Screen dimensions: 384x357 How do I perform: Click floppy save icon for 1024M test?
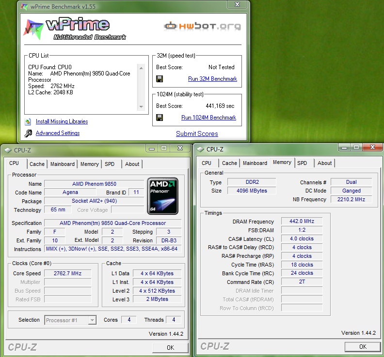[160, 118]
